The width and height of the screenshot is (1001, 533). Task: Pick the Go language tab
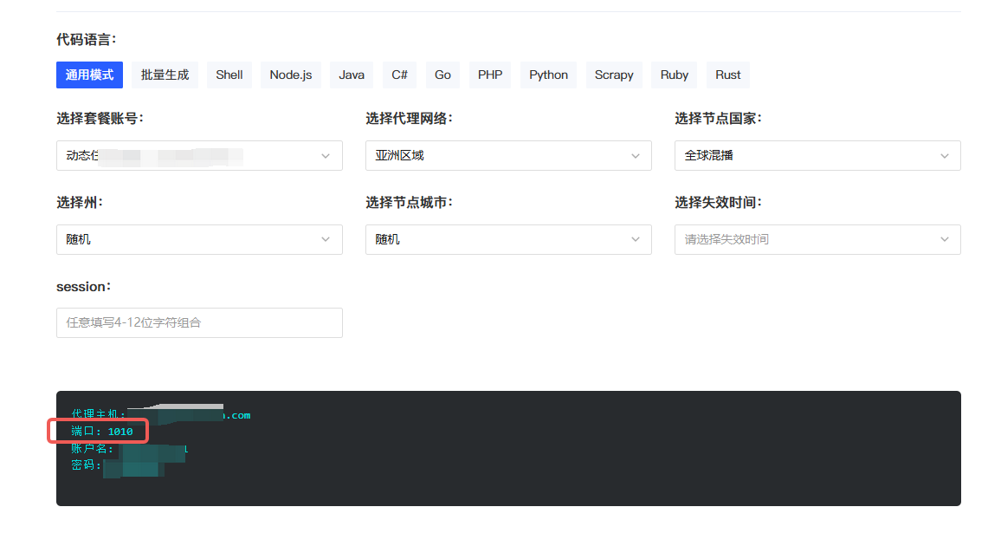442,75
